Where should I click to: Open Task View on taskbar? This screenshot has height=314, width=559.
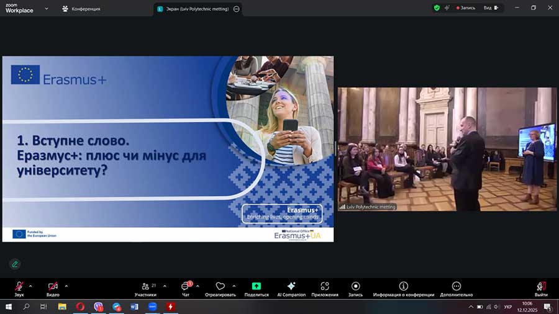pos(43,307)
